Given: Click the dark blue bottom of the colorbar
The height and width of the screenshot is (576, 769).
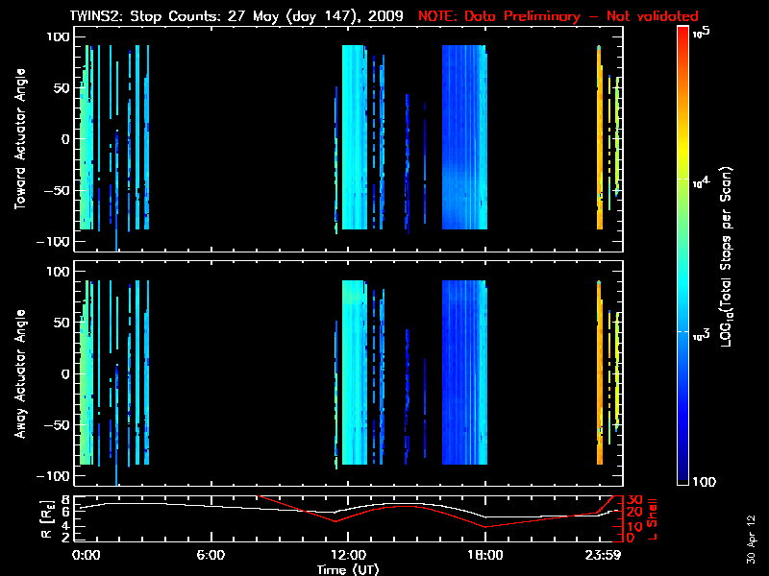Looking at the screenshot, I should [x=682, y=480].
